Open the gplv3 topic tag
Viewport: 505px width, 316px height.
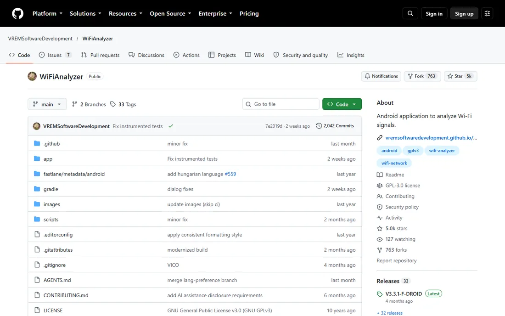413,151
